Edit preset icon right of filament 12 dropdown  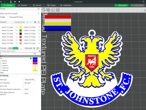point(40,43)
